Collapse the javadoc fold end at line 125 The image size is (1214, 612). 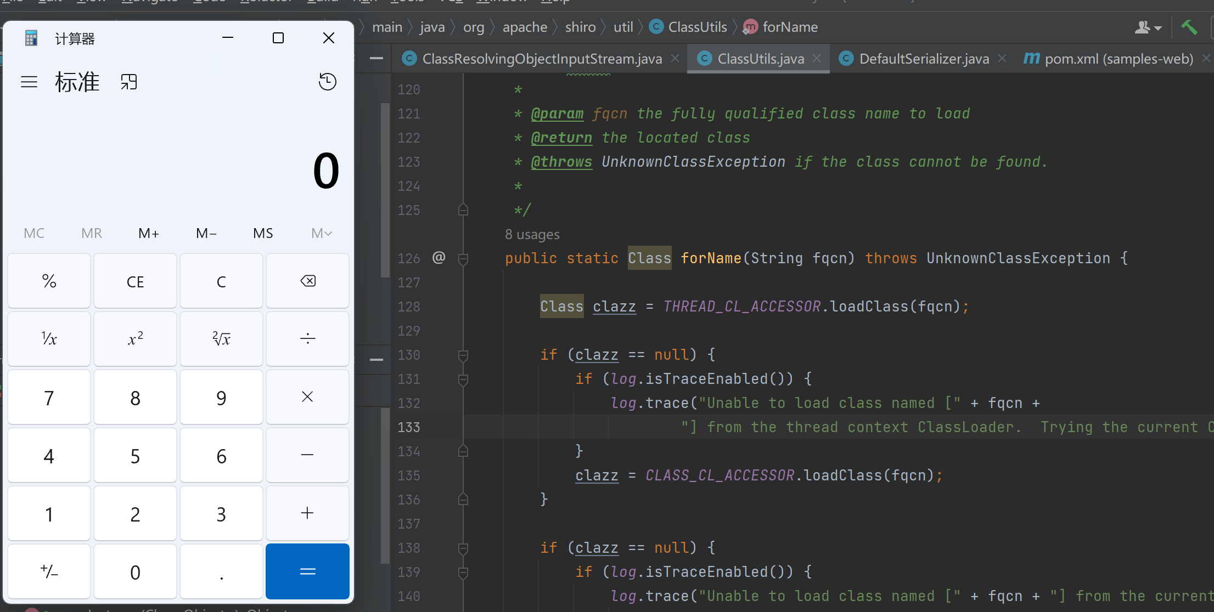pyautogui.click(x=463, y=210)
